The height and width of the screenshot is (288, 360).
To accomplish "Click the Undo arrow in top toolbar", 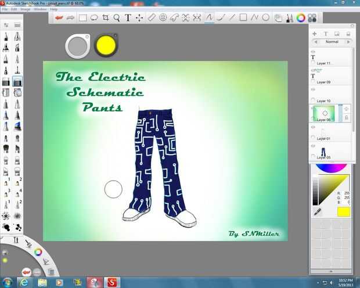I will [59, 17].
